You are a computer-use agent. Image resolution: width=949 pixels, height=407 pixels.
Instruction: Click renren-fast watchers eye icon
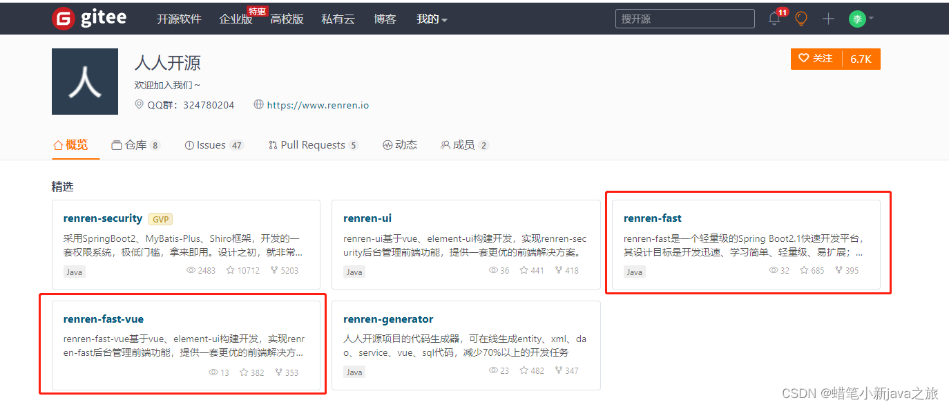click(774, 270)
